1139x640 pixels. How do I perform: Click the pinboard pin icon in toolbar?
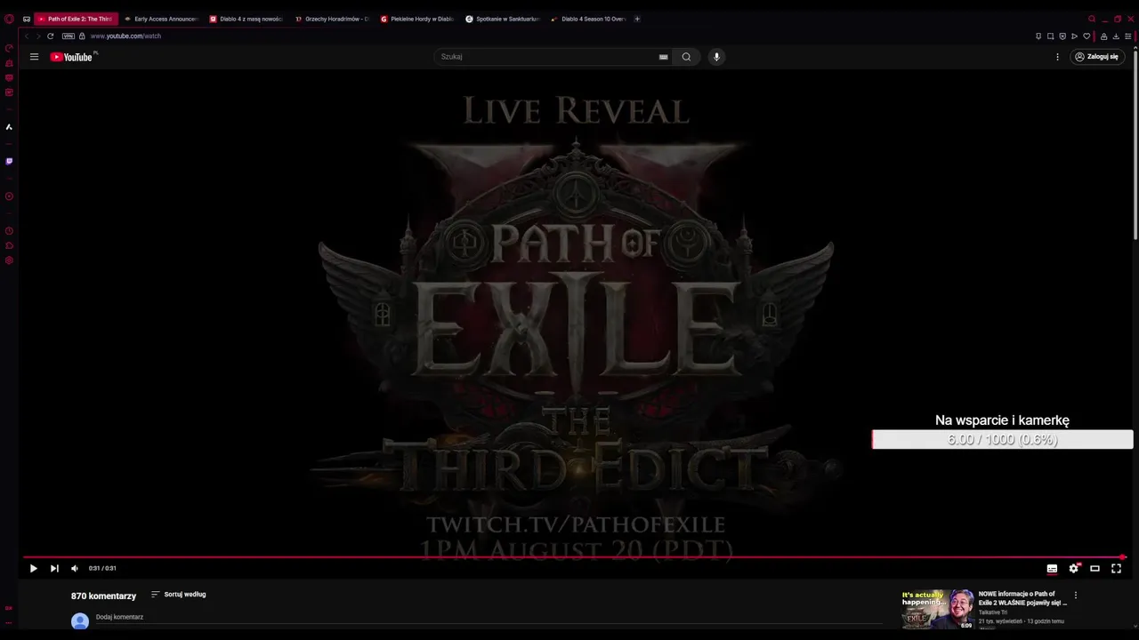pos(1038,36)
